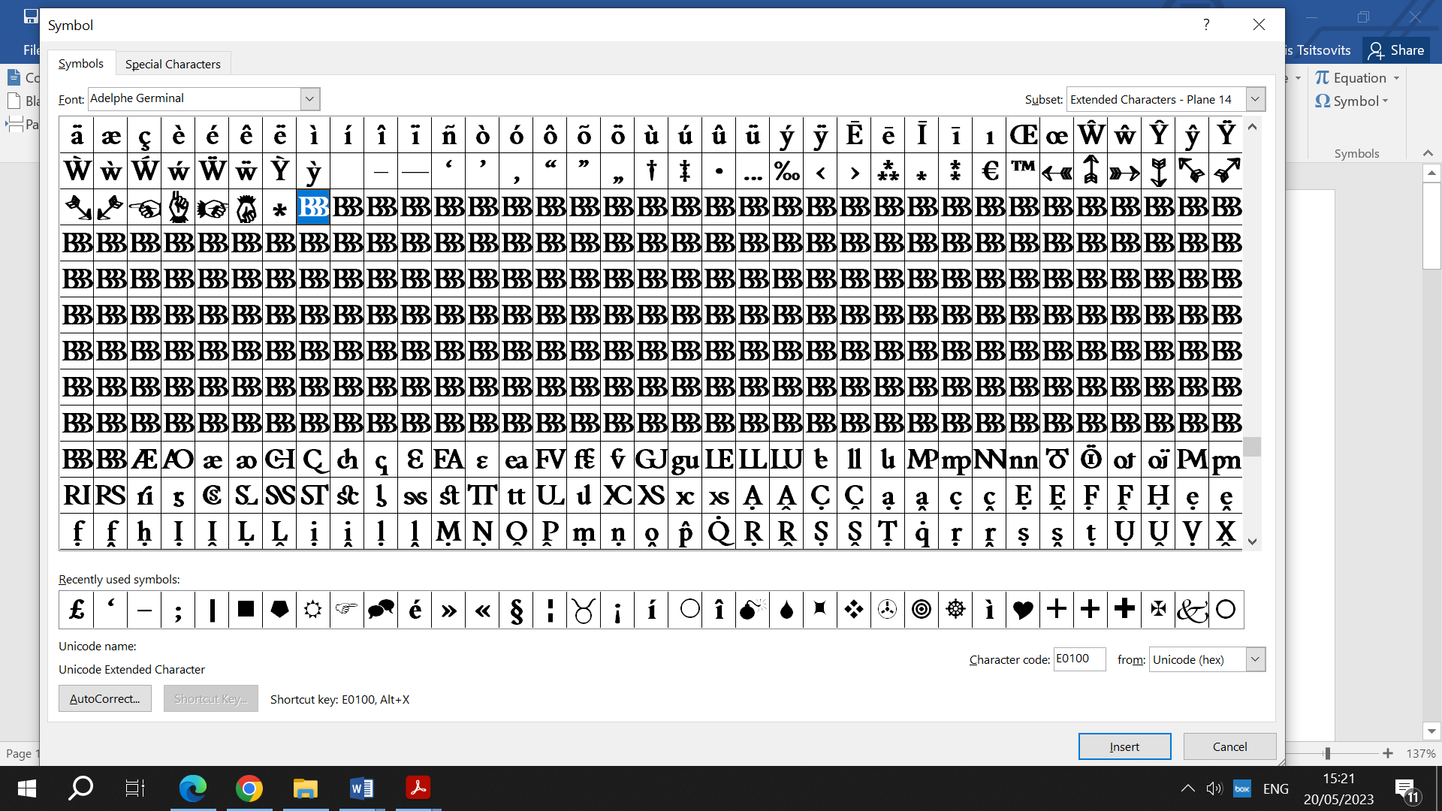Choose the ampersand ligature in recently used
Image resolution: width=1442 pixels, height=811 pixels.
pyautogui.click(x=1192, y=610)
